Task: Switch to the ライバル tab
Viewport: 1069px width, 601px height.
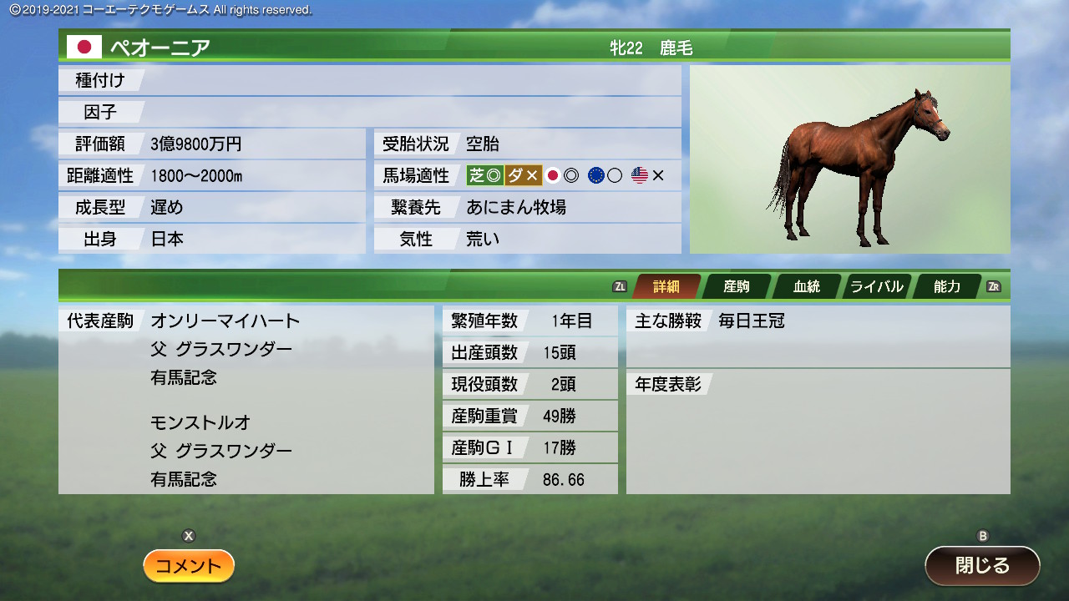Action: click(876, 286)
